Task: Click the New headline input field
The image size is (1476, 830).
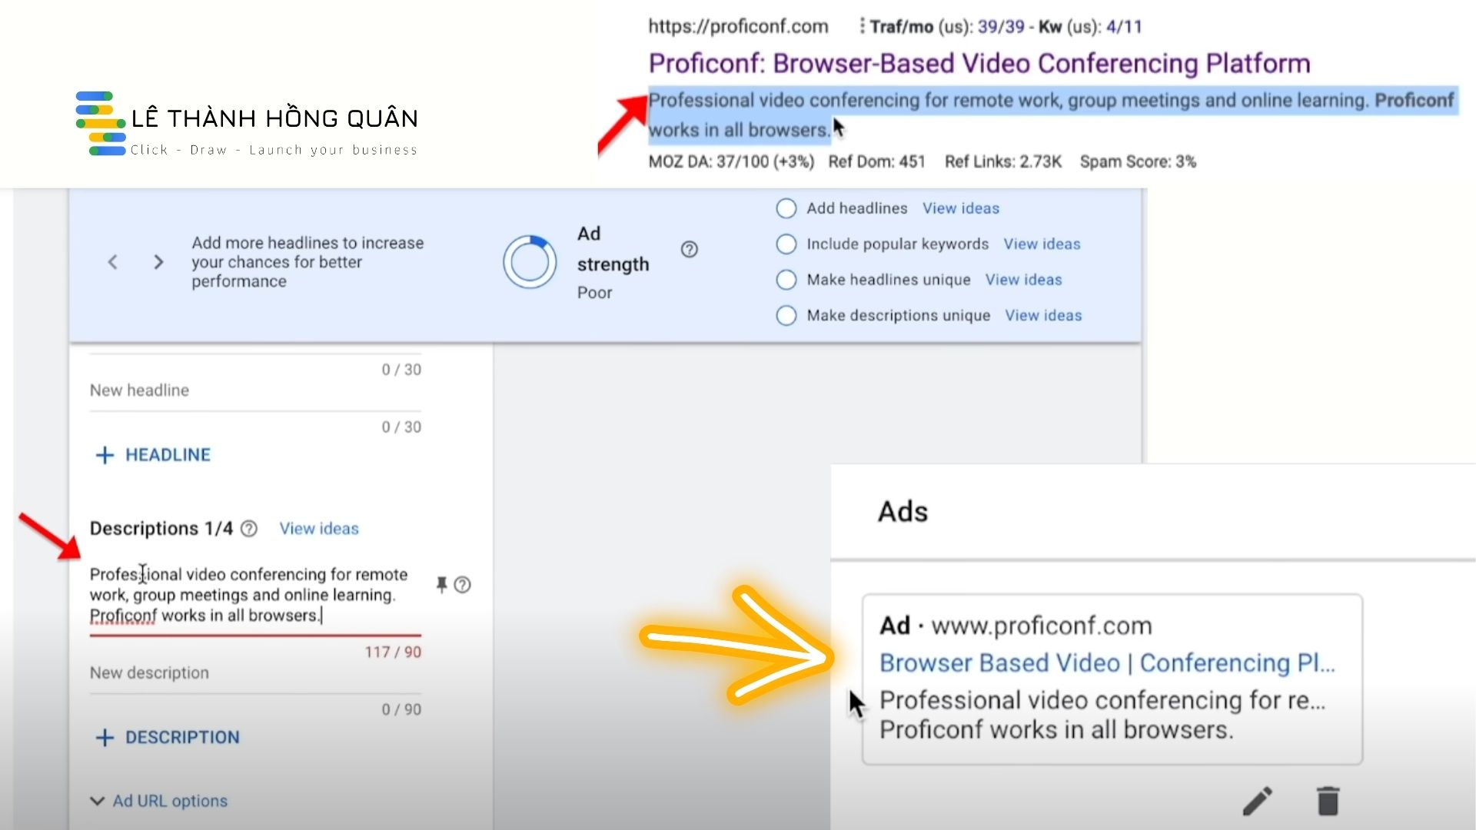Action: click(254, 390)
